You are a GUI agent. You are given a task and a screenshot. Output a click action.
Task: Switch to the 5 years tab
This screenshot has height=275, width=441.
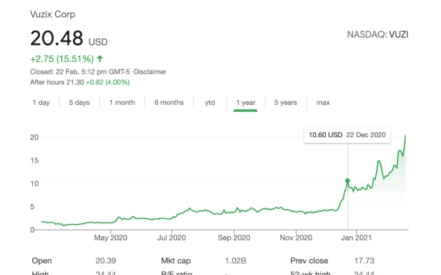(x=286, y=103)
